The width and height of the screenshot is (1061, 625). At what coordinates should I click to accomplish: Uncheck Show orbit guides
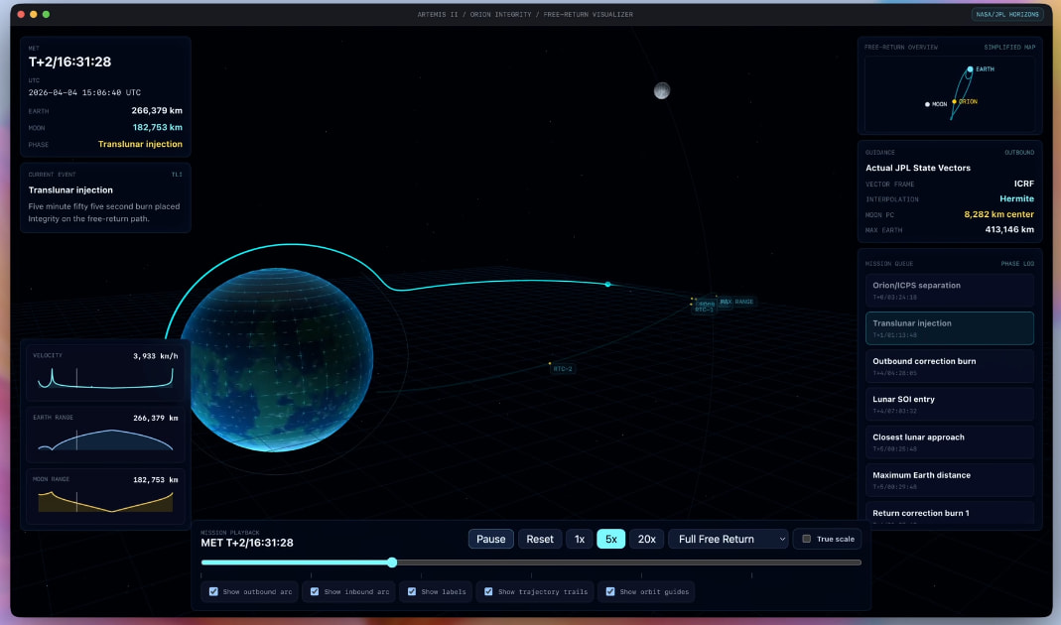(x=610, y=592)
